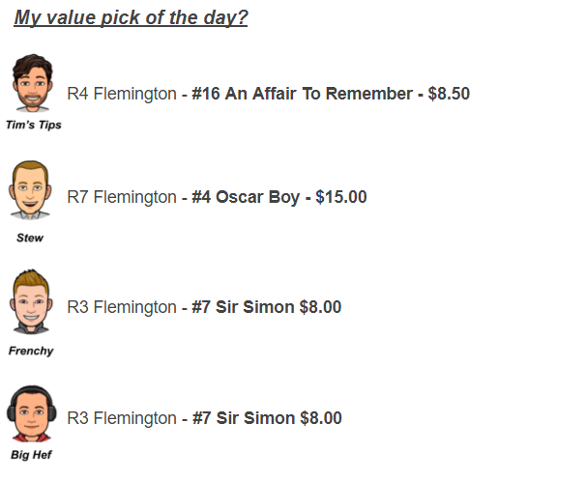The height and width of the screenshot is (480, 586).
Task: Select Frenchy's spiky-haired avatar
Action: pyautogui.click(x=31, y=301)
